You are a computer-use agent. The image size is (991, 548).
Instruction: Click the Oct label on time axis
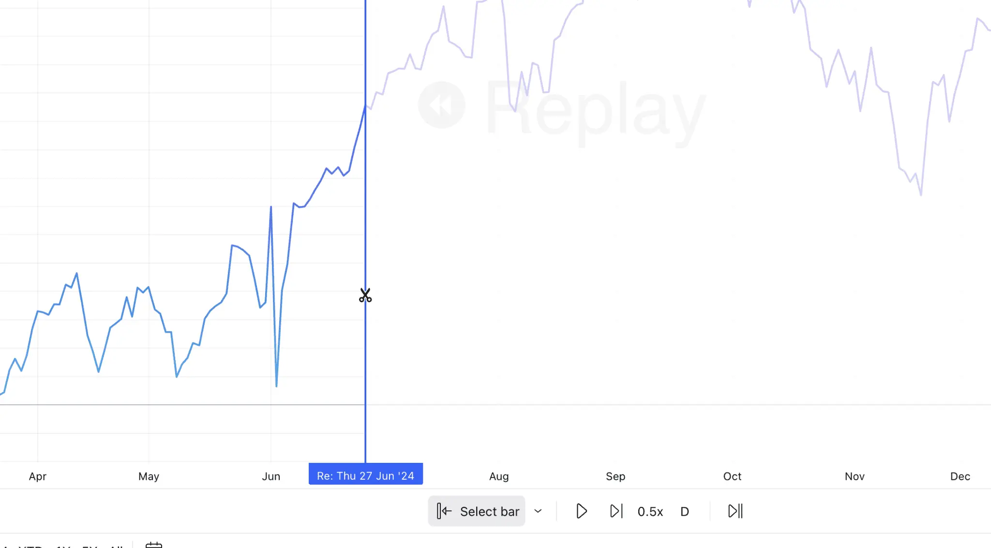[x=732, y=476]
